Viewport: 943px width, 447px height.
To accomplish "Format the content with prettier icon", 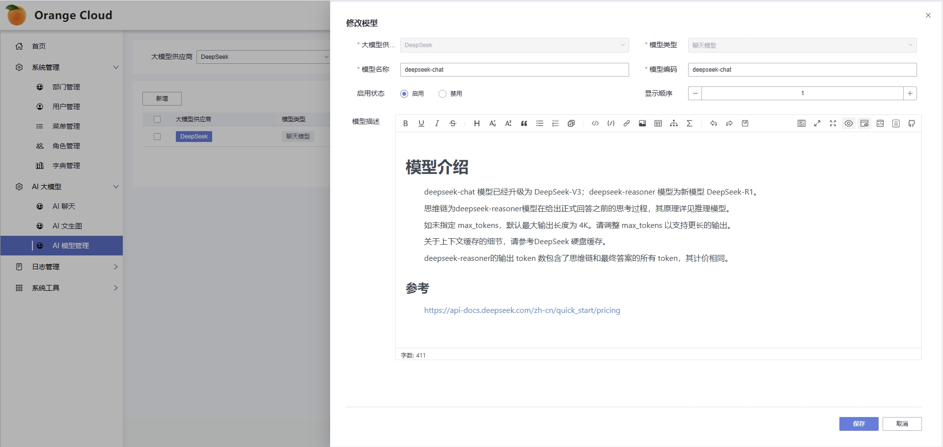I will pyautogui.click(x=802, y=123).
